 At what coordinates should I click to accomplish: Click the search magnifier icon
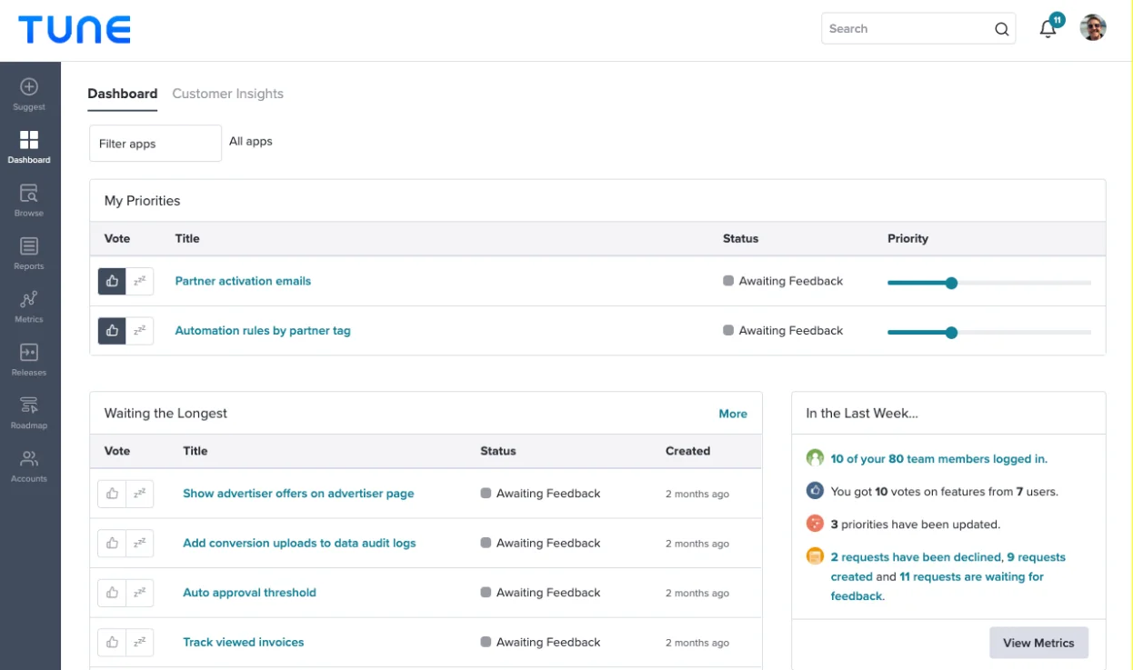click(x=1001, y=29)
